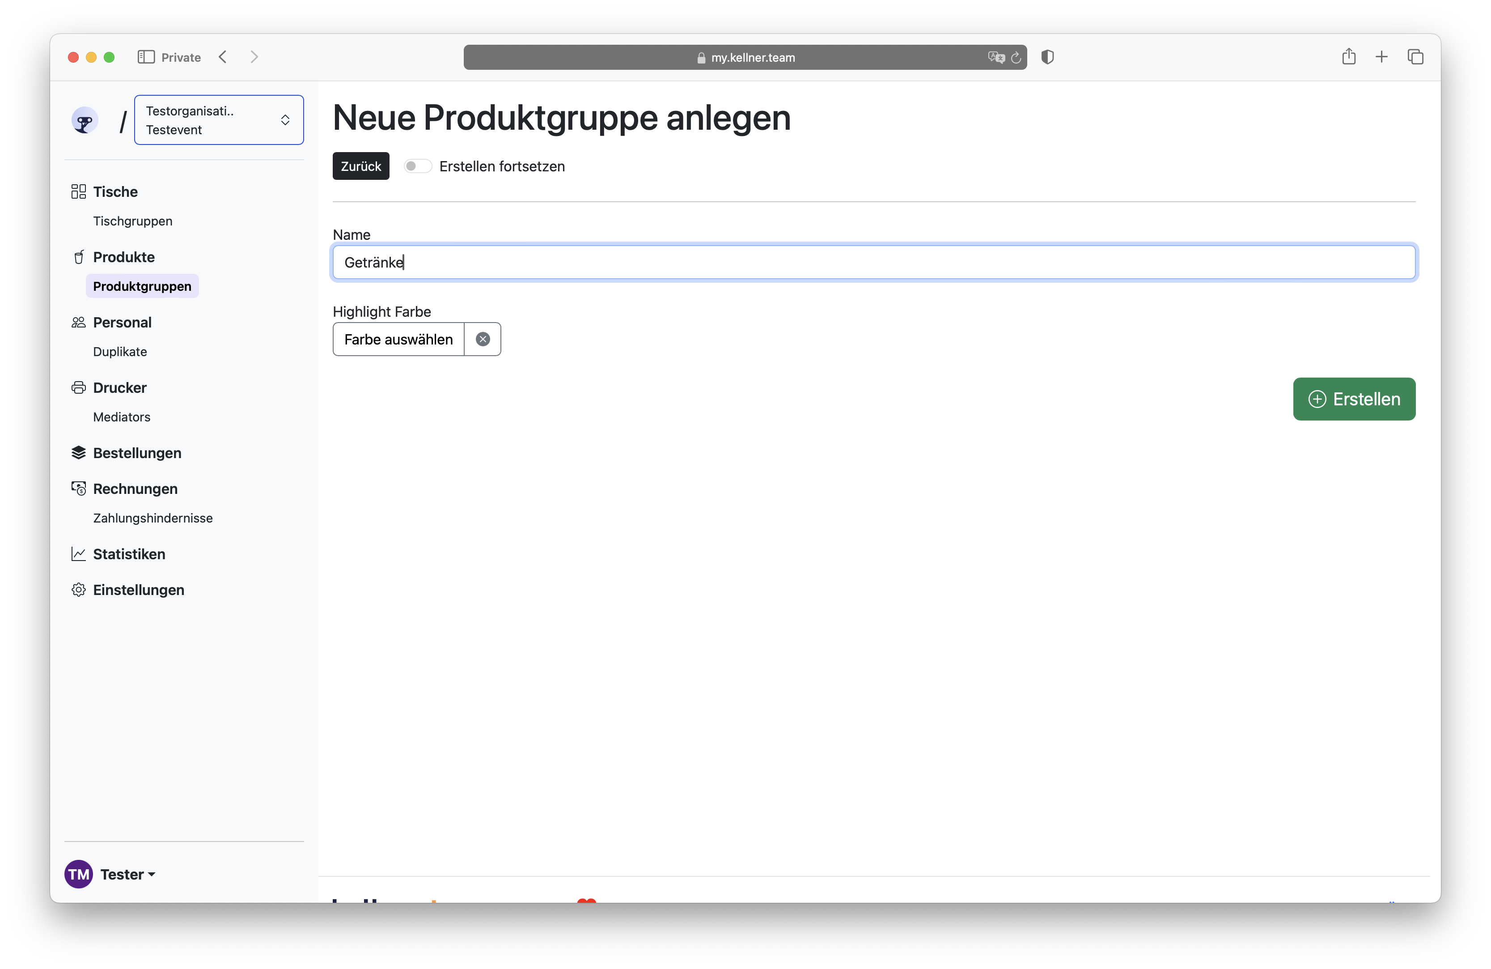Open the Farbe auswählen color picker
Screen dimensions: 1491x969
398,339
